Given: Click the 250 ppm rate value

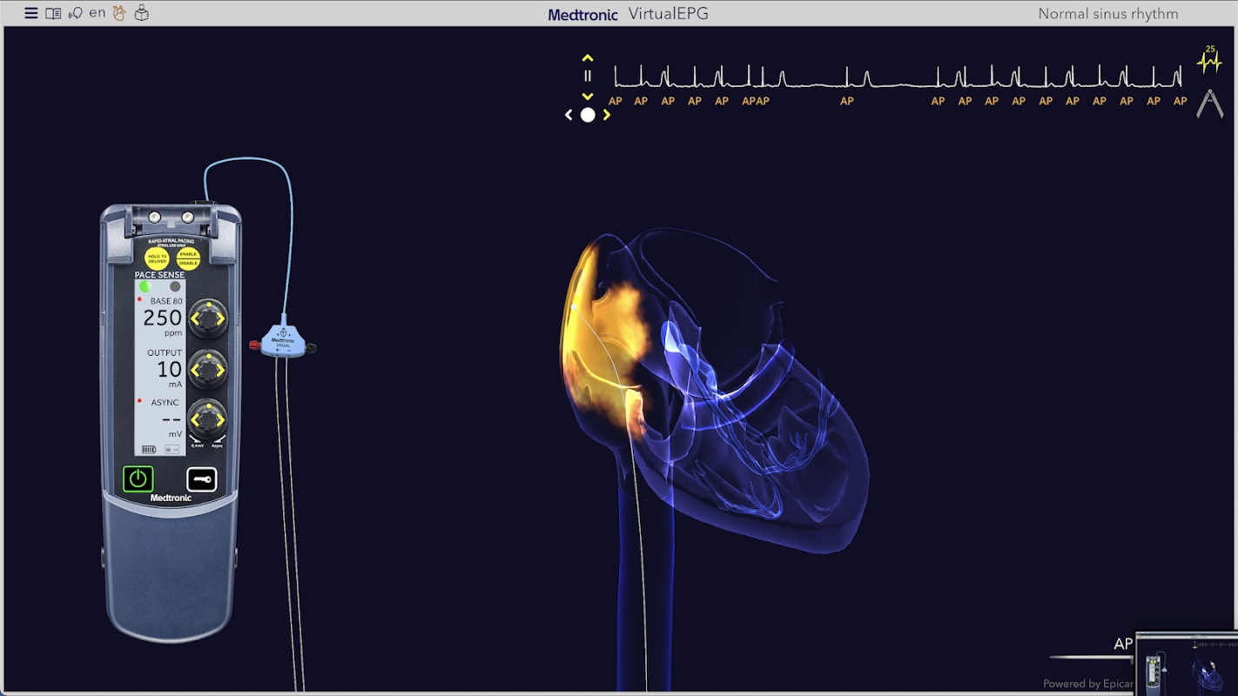Looking at the screenshot, I should pos(163,318).
